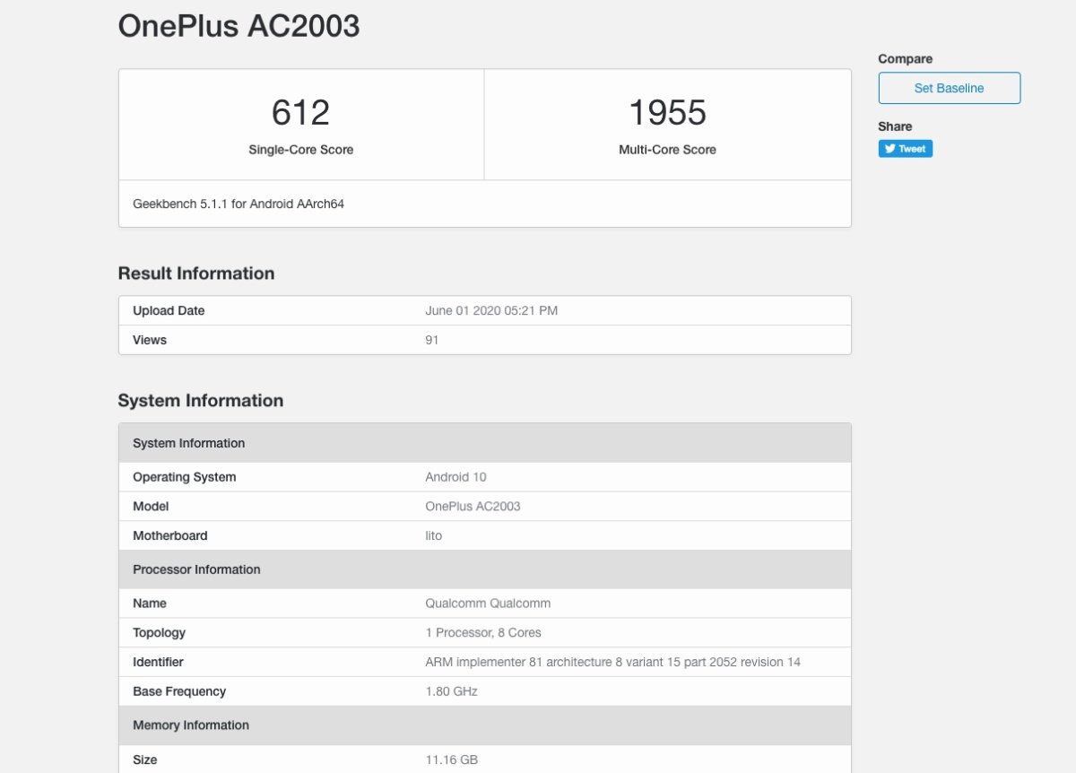1076x773 pixels.
Task: Select the Topology label
Action: click(160, 632)
